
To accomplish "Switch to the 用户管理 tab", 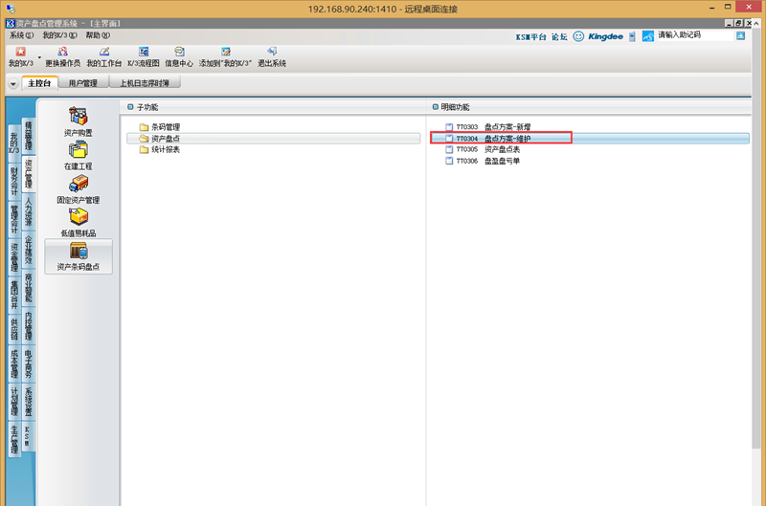I will pyautogui.click(x=82, y=83).
